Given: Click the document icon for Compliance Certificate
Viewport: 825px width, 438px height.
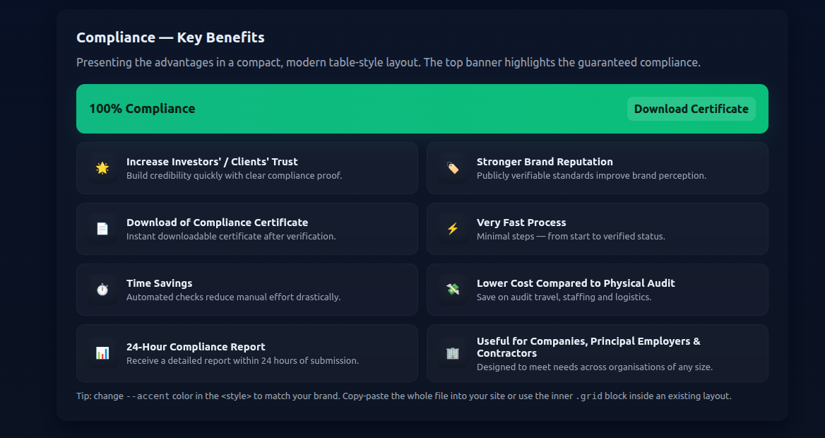Looking at the screenshot, I should pyautogui.click(x=102, y=229).
